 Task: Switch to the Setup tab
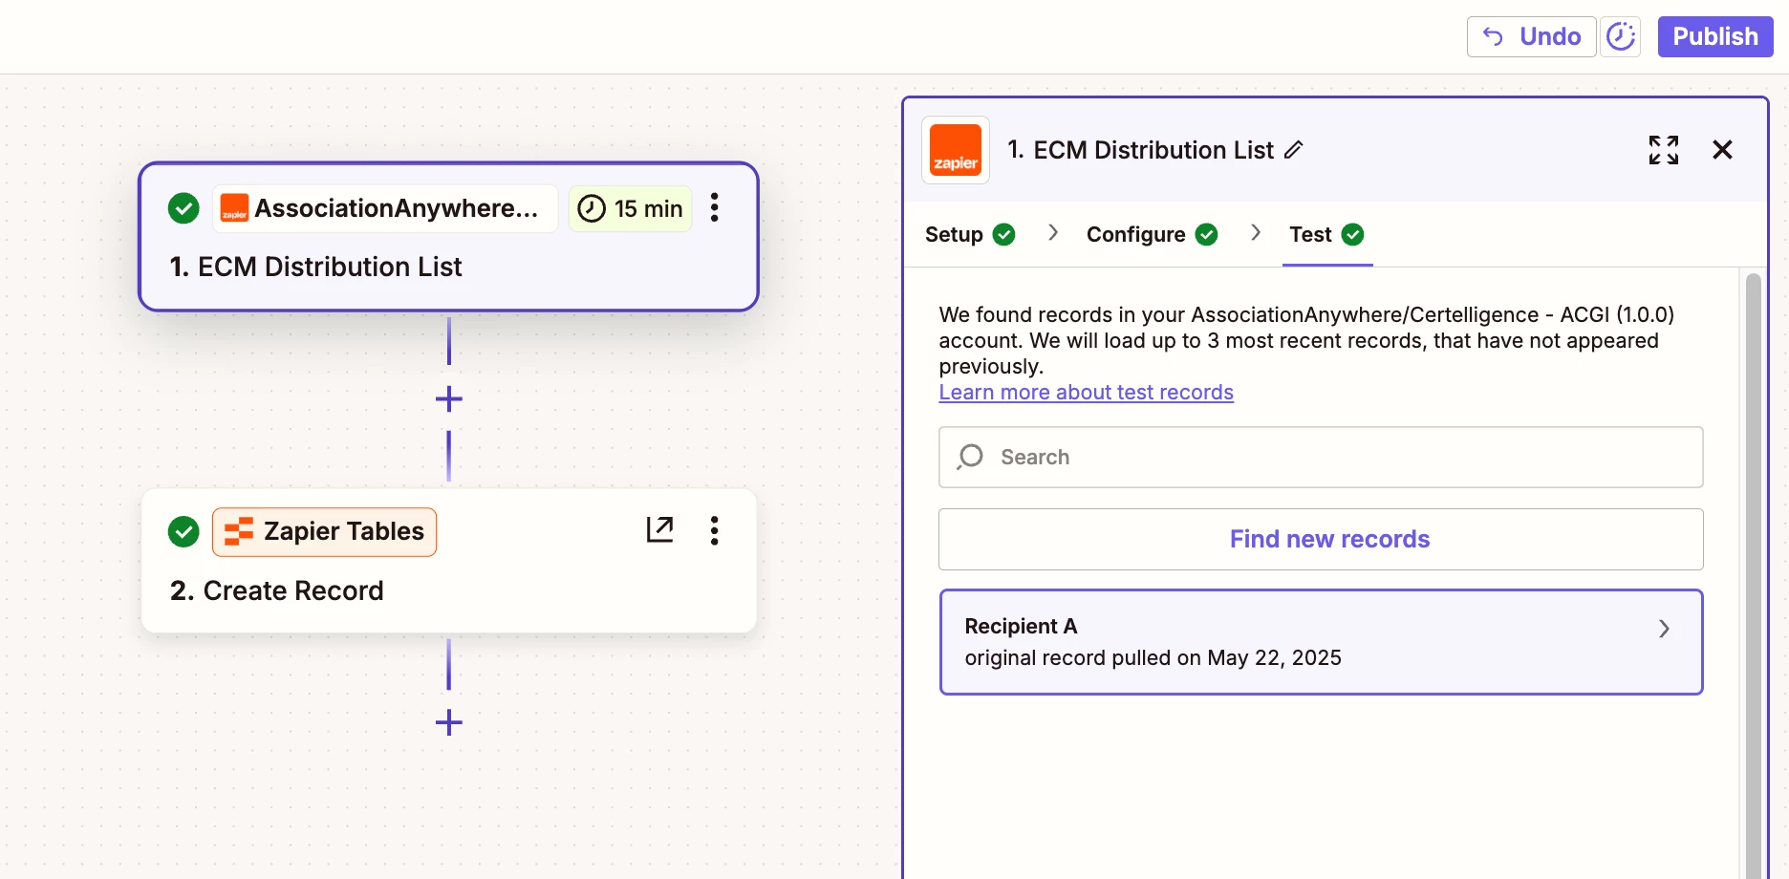pos(970,234)
